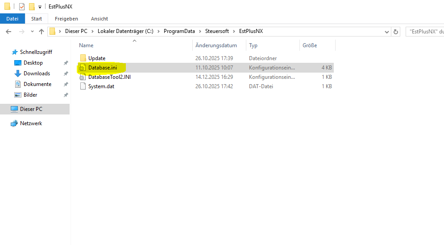Click the DatabaseTool2.INI file icon
Viewport: 444px width, 245px height.
tap(83, 77)
